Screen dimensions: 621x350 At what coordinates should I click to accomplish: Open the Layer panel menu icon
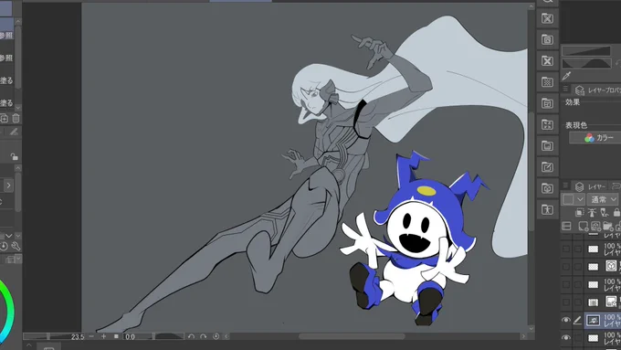point(565,186)
